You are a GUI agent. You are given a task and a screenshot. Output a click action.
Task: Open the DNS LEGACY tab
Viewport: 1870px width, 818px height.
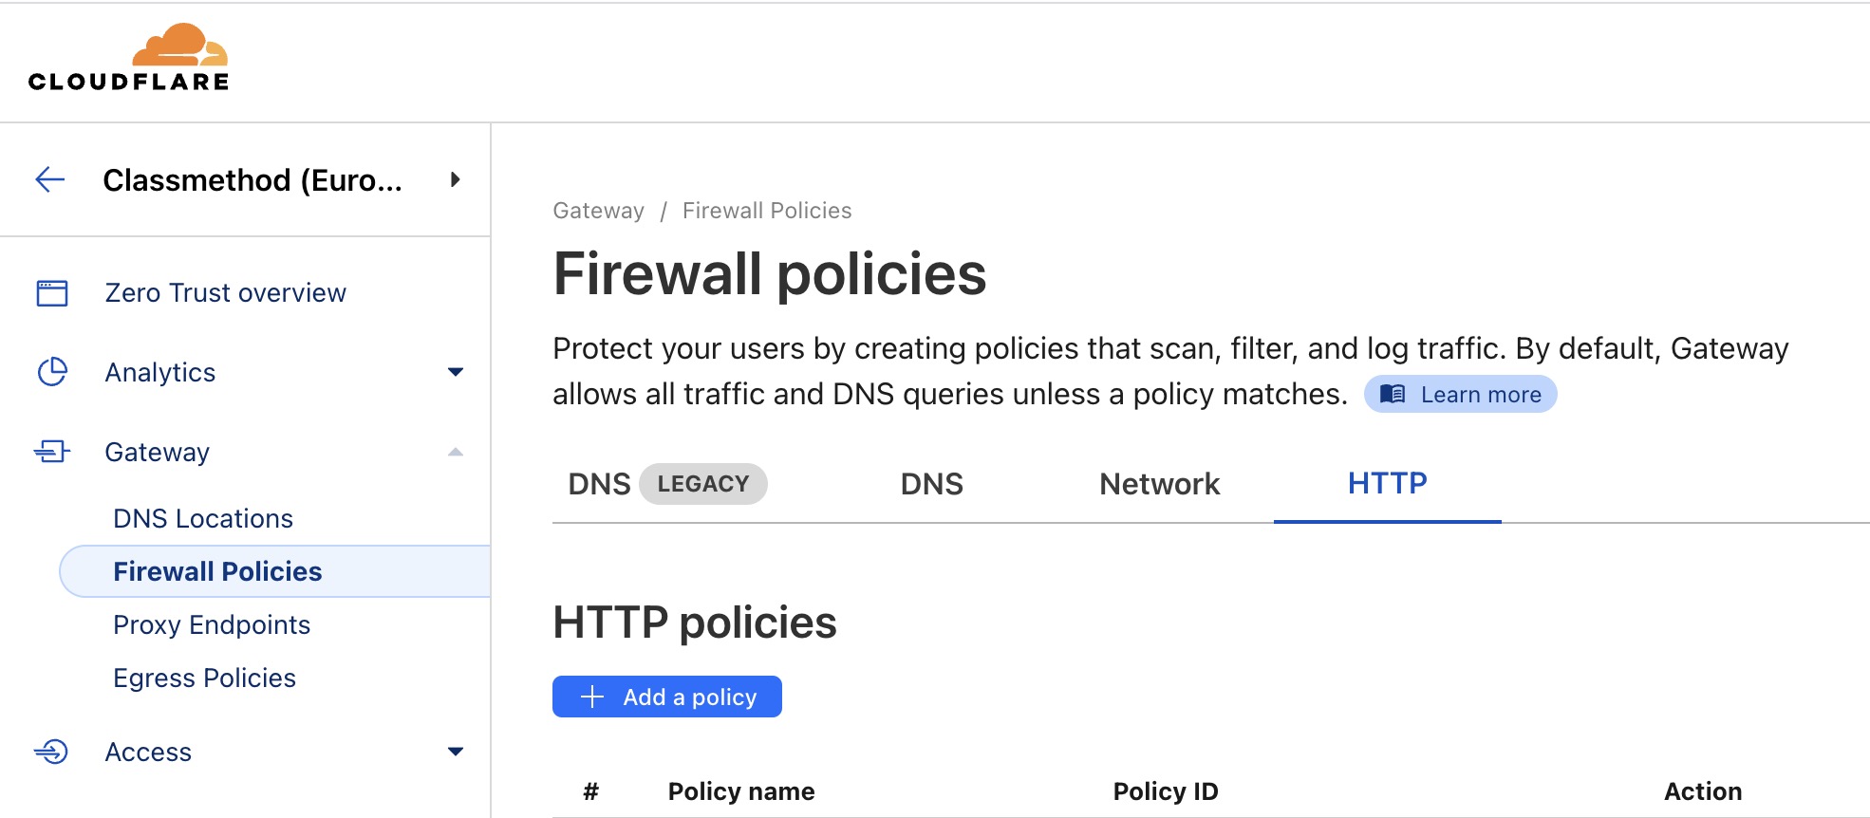click(x=664, y=484)
